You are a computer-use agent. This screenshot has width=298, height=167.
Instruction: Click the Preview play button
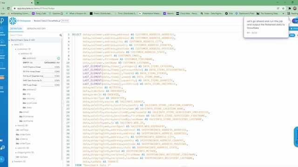pyautogui.click(x=294, y=28)
